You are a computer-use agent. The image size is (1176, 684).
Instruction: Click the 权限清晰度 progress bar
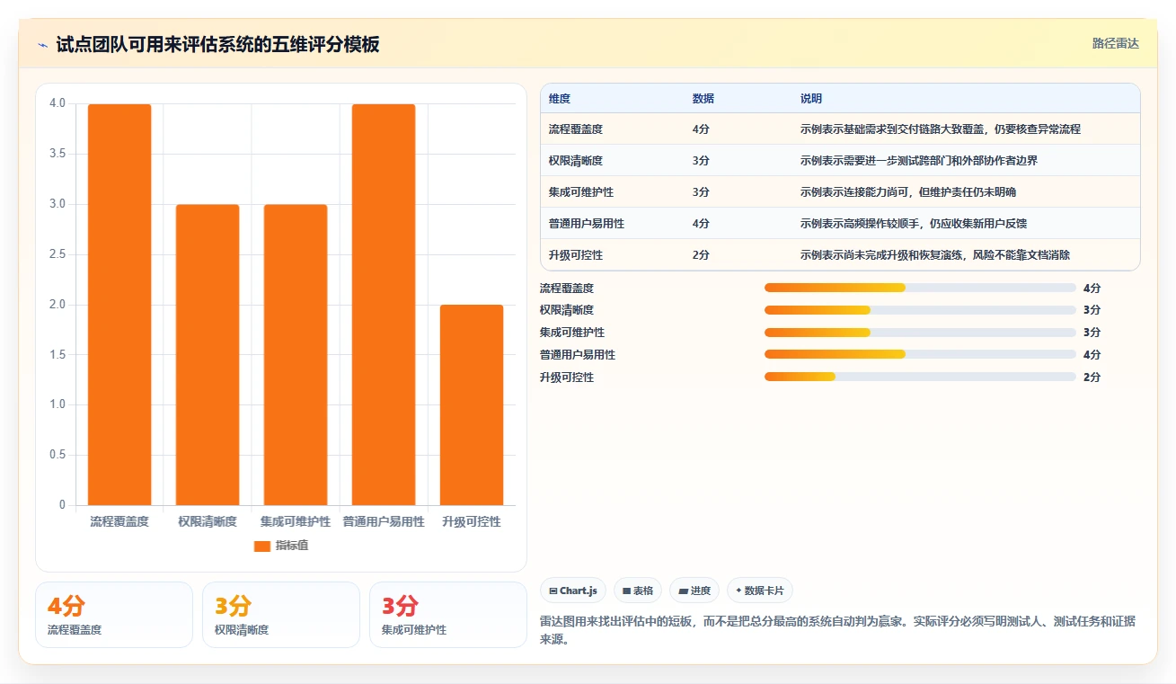(x=920, y=310)
